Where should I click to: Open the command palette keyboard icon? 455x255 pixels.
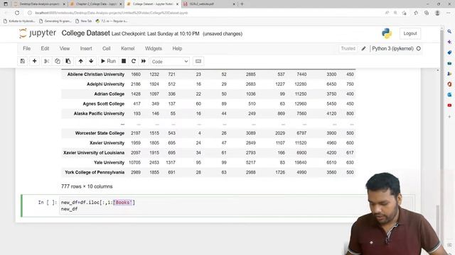pyautogui.click(x=198, y=62)
